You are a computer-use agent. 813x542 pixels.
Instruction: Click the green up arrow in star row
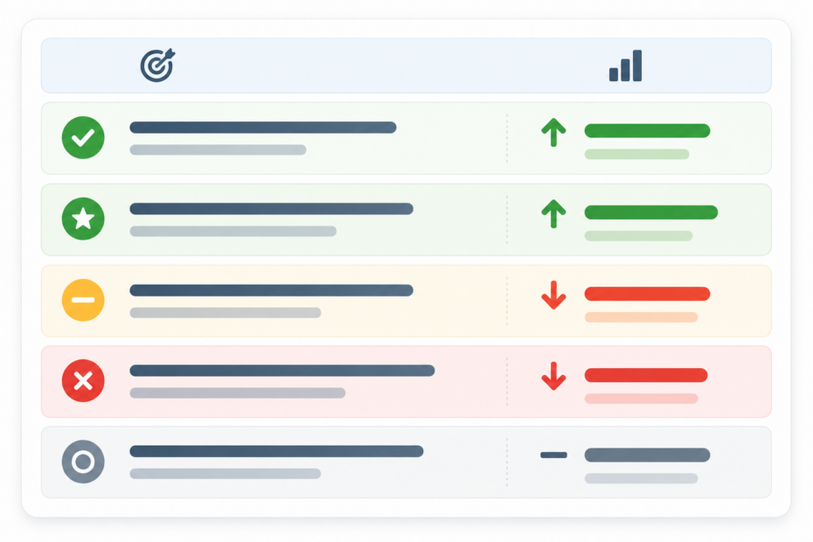click(x=553, y=213)
